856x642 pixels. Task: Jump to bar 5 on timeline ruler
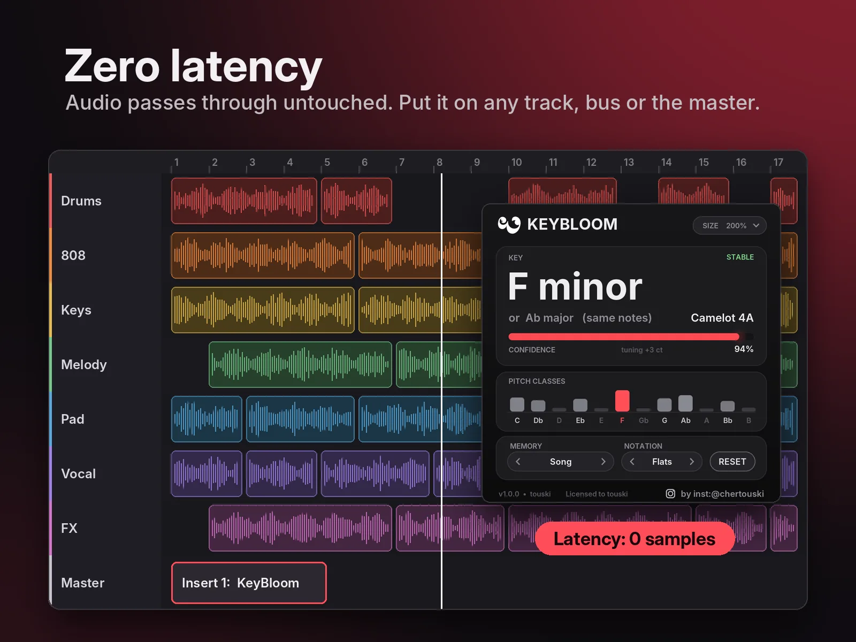pos(327,162)
